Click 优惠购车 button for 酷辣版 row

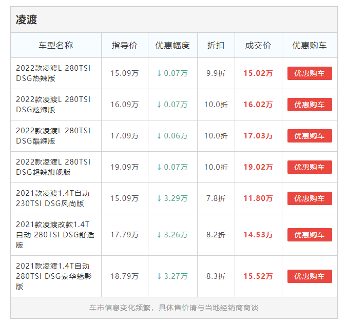pyautogui.click(x=310, y=136)
